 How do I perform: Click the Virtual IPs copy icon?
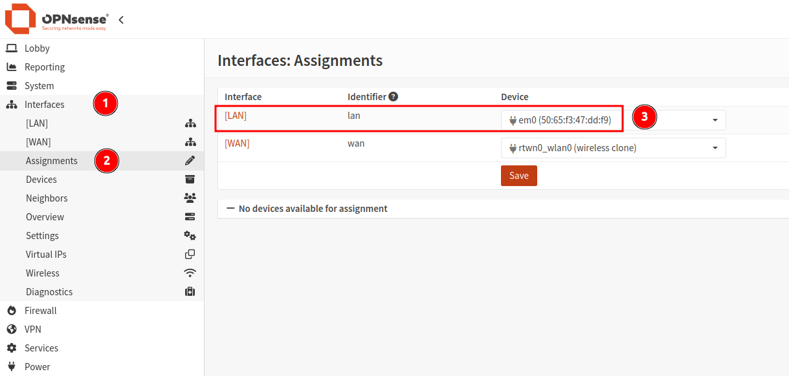(190, 254)
